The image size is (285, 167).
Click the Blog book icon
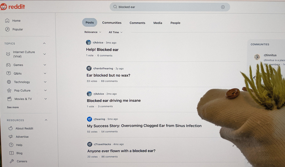click(x=11, y=153)
